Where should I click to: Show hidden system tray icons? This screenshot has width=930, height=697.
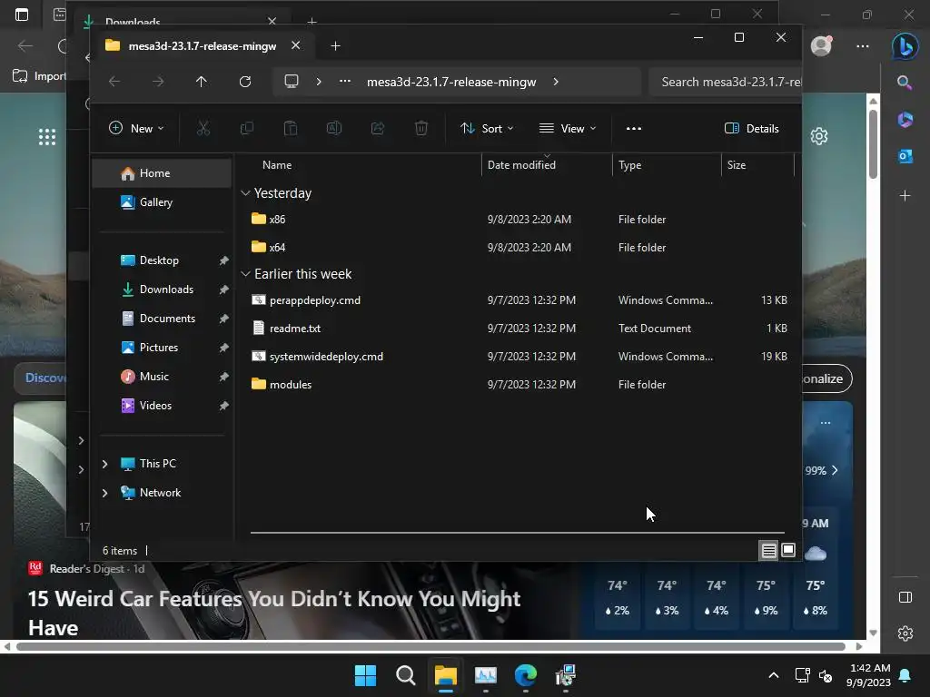774,675
